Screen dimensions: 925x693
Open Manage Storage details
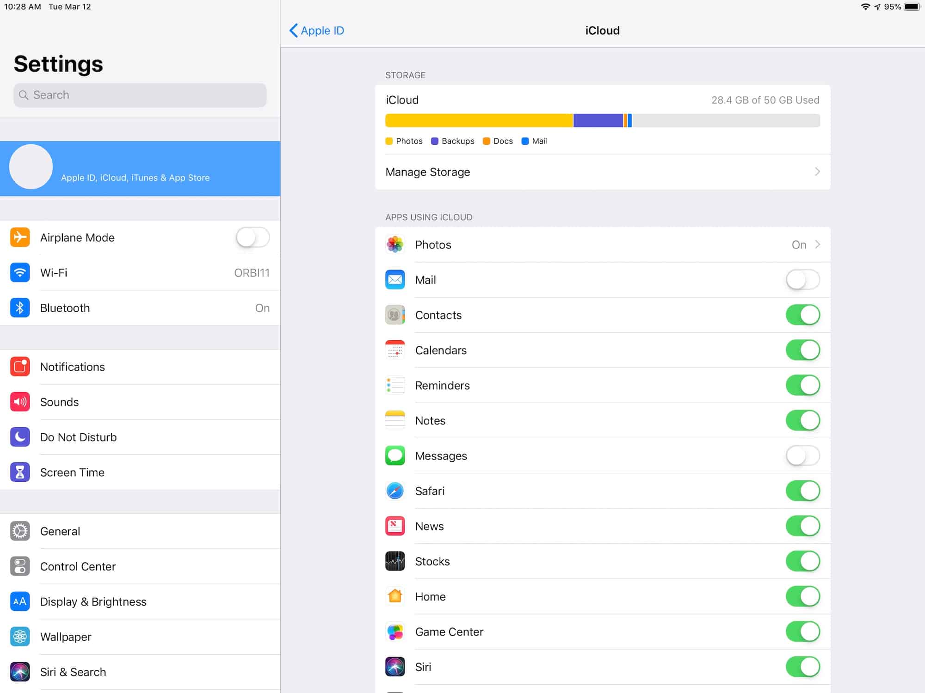(601, 172)
